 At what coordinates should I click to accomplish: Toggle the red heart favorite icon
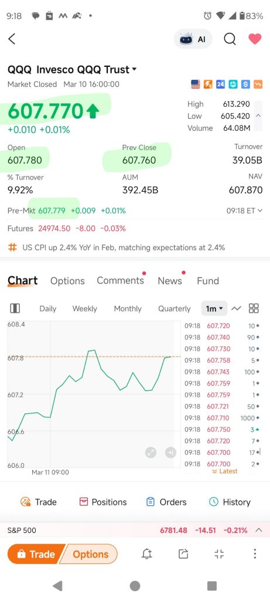(255, 39)
